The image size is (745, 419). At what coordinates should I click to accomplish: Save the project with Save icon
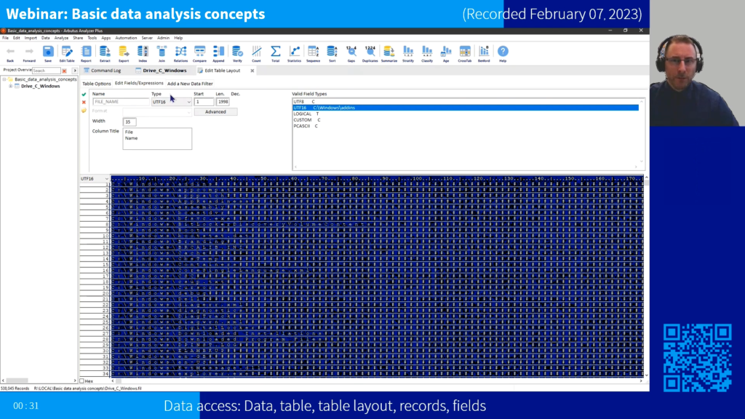pos(48,54)
